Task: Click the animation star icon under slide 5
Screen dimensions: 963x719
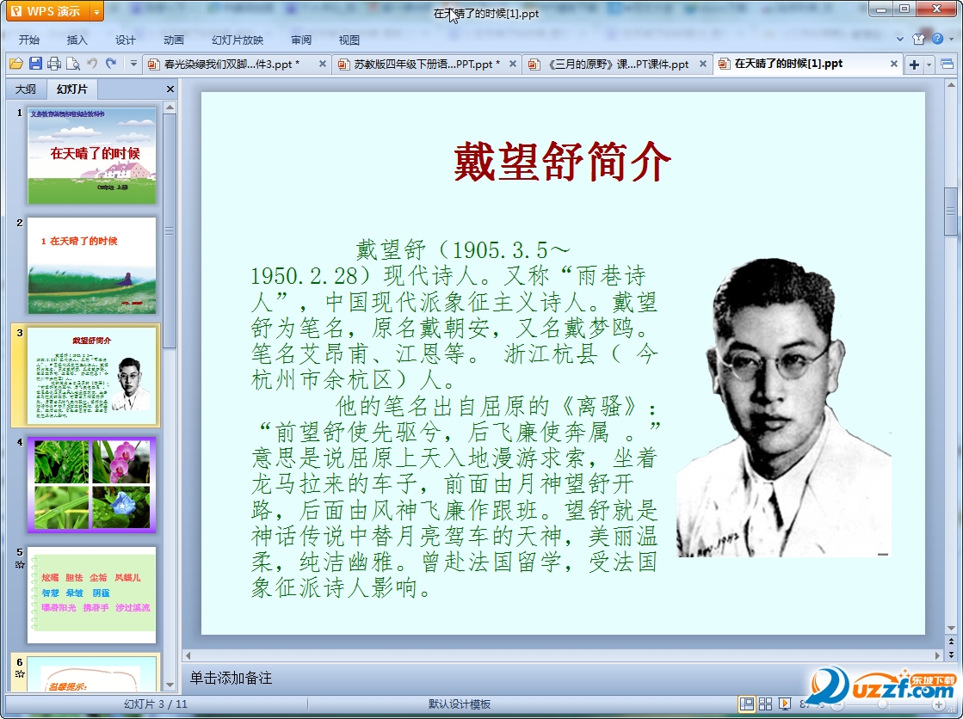Action: click(20, 564)
